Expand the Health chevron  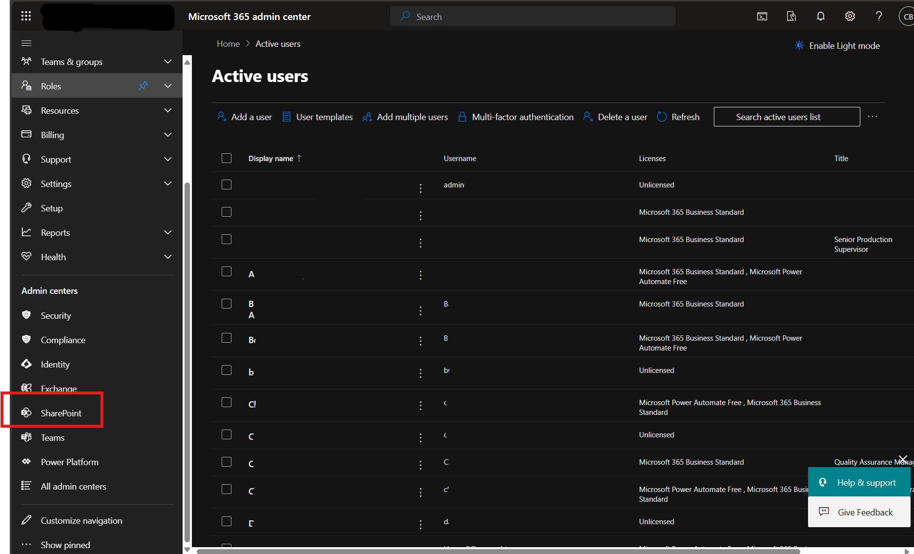click(168, 257)
